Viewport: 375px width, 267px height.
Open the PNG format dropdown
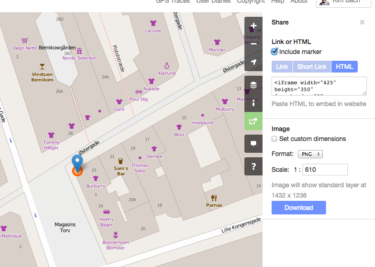[x=310, y=154]
